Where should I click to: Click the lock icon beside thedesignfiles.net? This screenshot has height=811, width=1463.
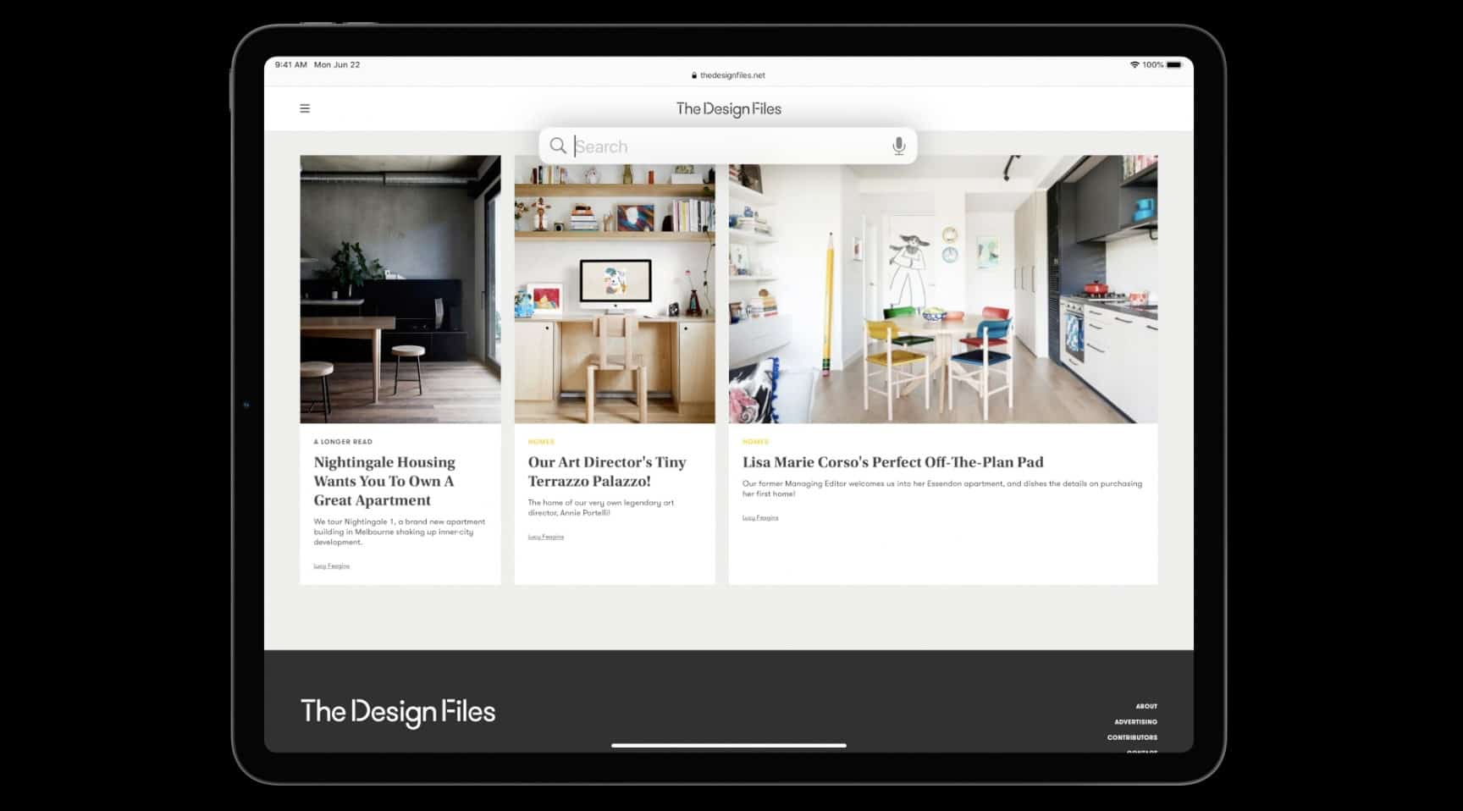click(694, 75)
